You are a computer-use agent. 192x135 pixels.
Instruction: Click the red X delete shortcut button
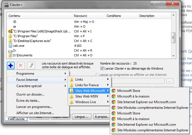[x=21, y=65]
